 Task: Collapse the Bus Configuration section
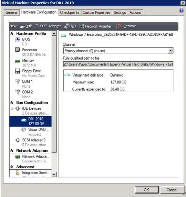pos(12,102)
